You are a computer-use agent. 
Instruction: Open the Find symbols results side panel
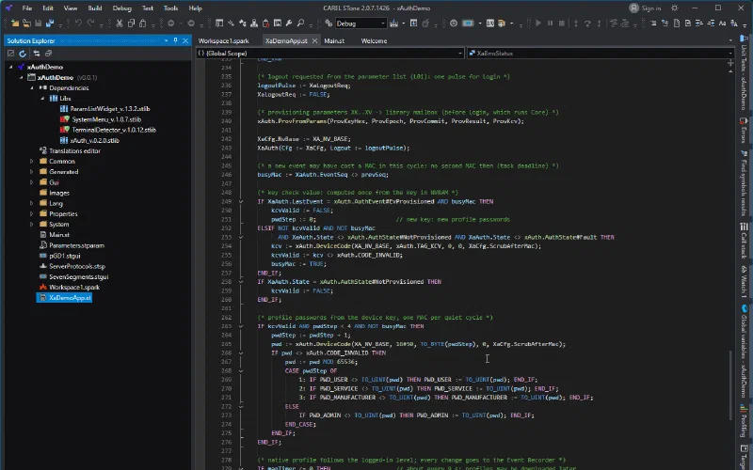click(x=744, y=182)
